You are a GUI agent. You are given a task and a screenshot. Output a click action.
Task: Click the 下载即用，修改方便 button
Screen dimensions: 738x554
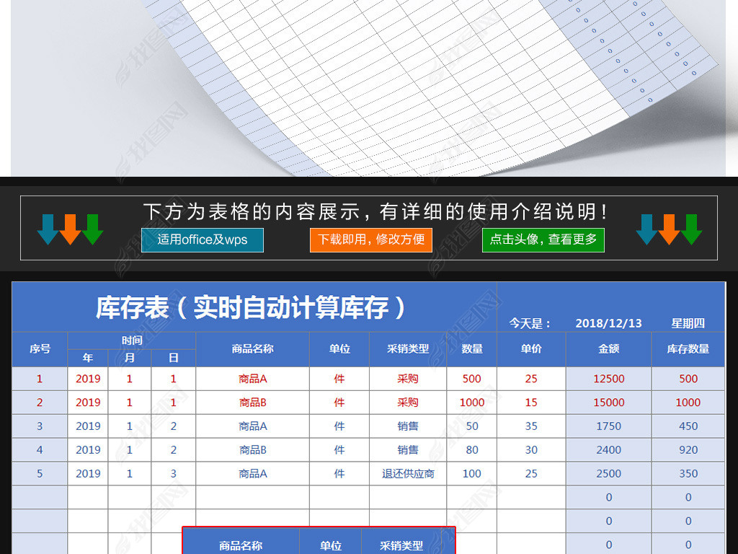tap(370, 240)
